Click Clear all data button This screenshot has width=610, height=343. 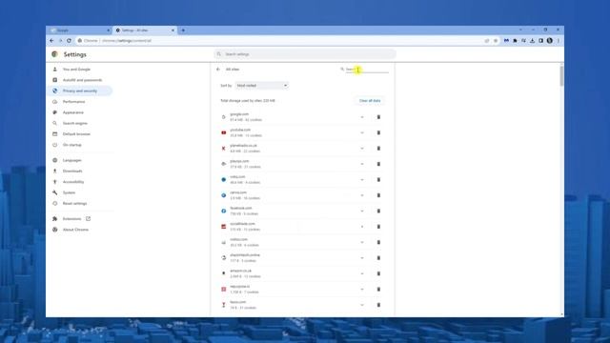(370, 101)
